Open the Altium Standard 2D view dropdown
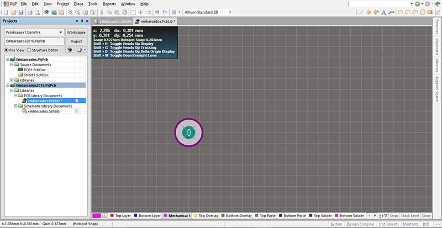Image resolution: width=442 pixels, height=228 pixels. pos(229,12)
